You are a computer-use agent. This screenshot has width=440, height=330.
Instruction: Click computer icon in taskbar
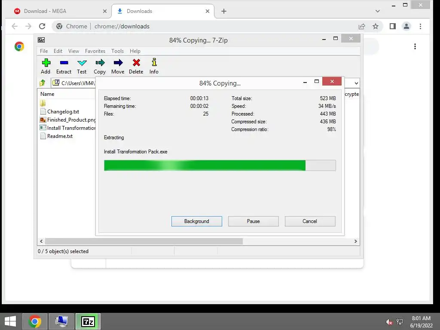coord(61,321)
